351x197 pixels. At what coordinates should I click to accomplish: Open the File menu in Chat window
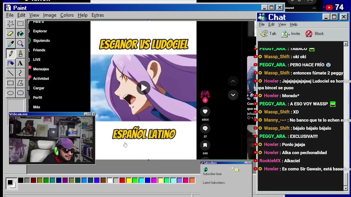point(262,24)
